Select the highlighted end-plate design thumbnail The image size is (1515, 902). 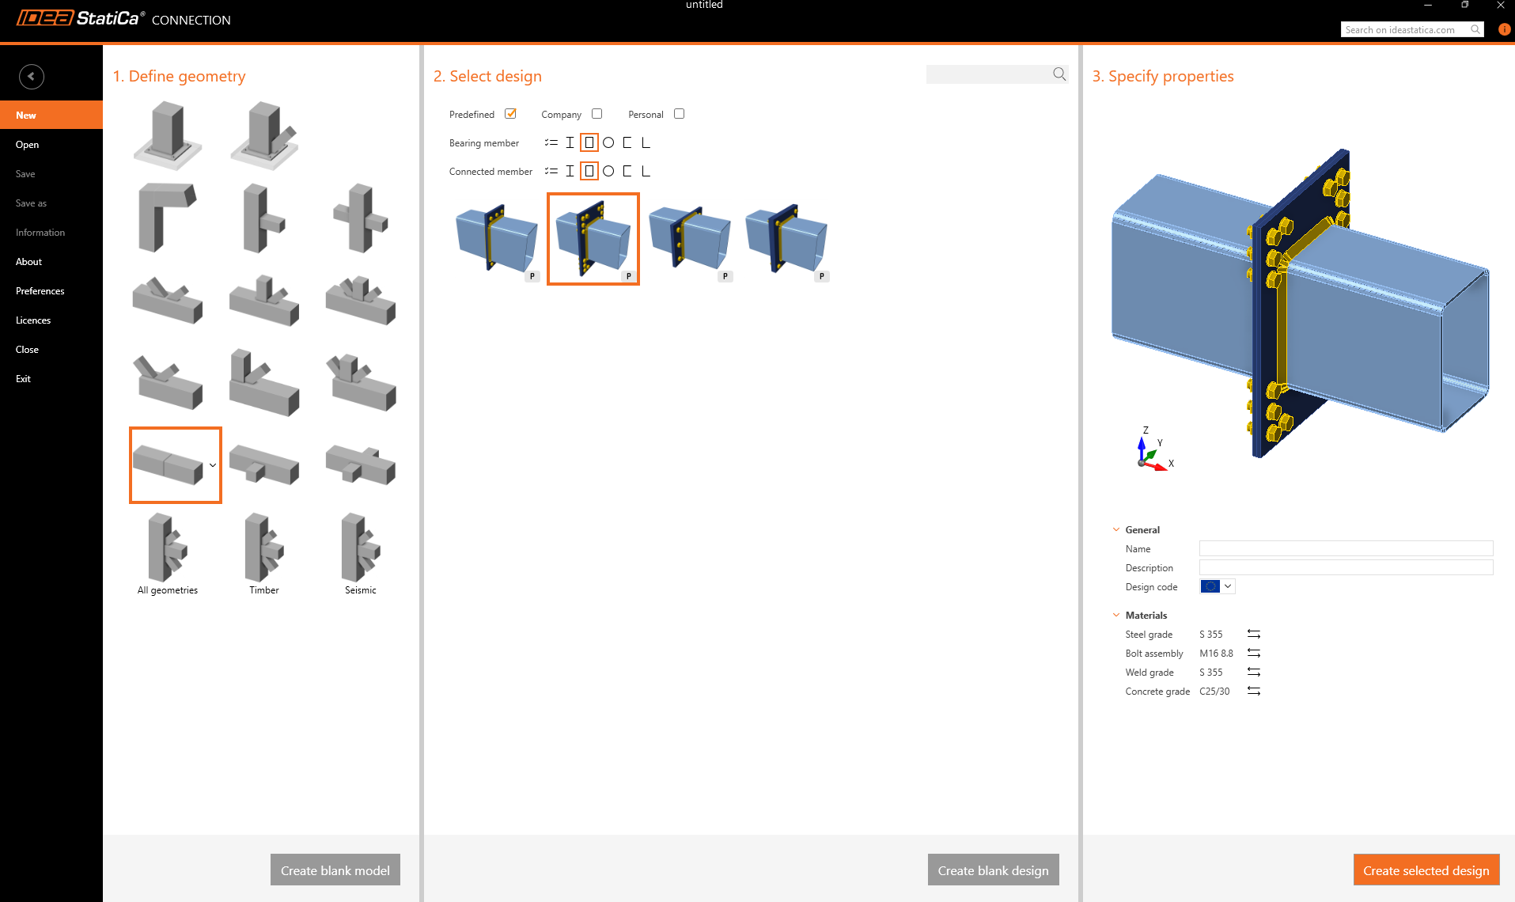(x=593, y=239)
